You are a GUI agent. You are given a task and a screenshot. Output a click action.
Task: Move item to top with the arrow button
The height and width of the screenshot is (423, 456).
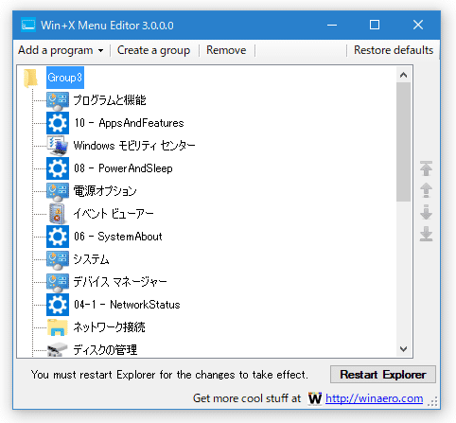click(x=426, y=168)
